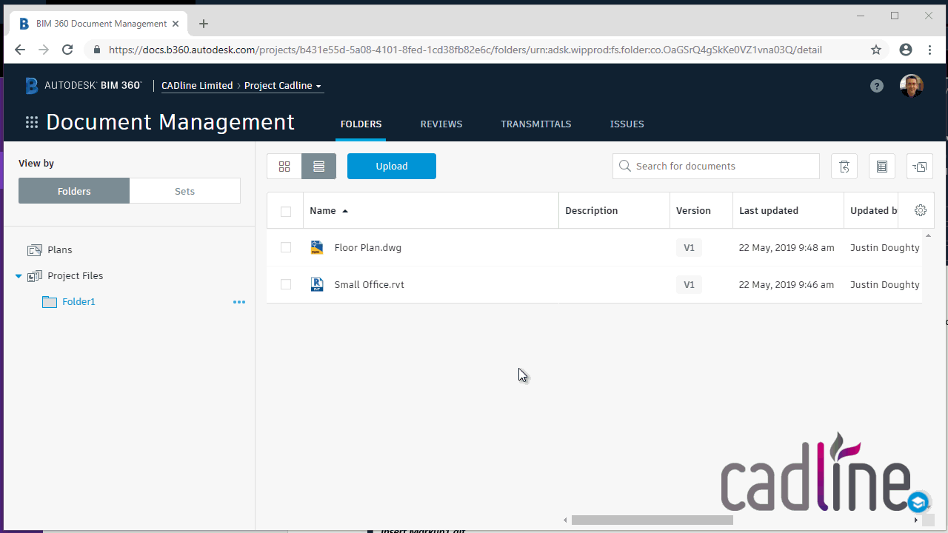Open the Chrome three-dot menu
The width and height of the screenshot is (948, 533).
[x=930, y=50]
